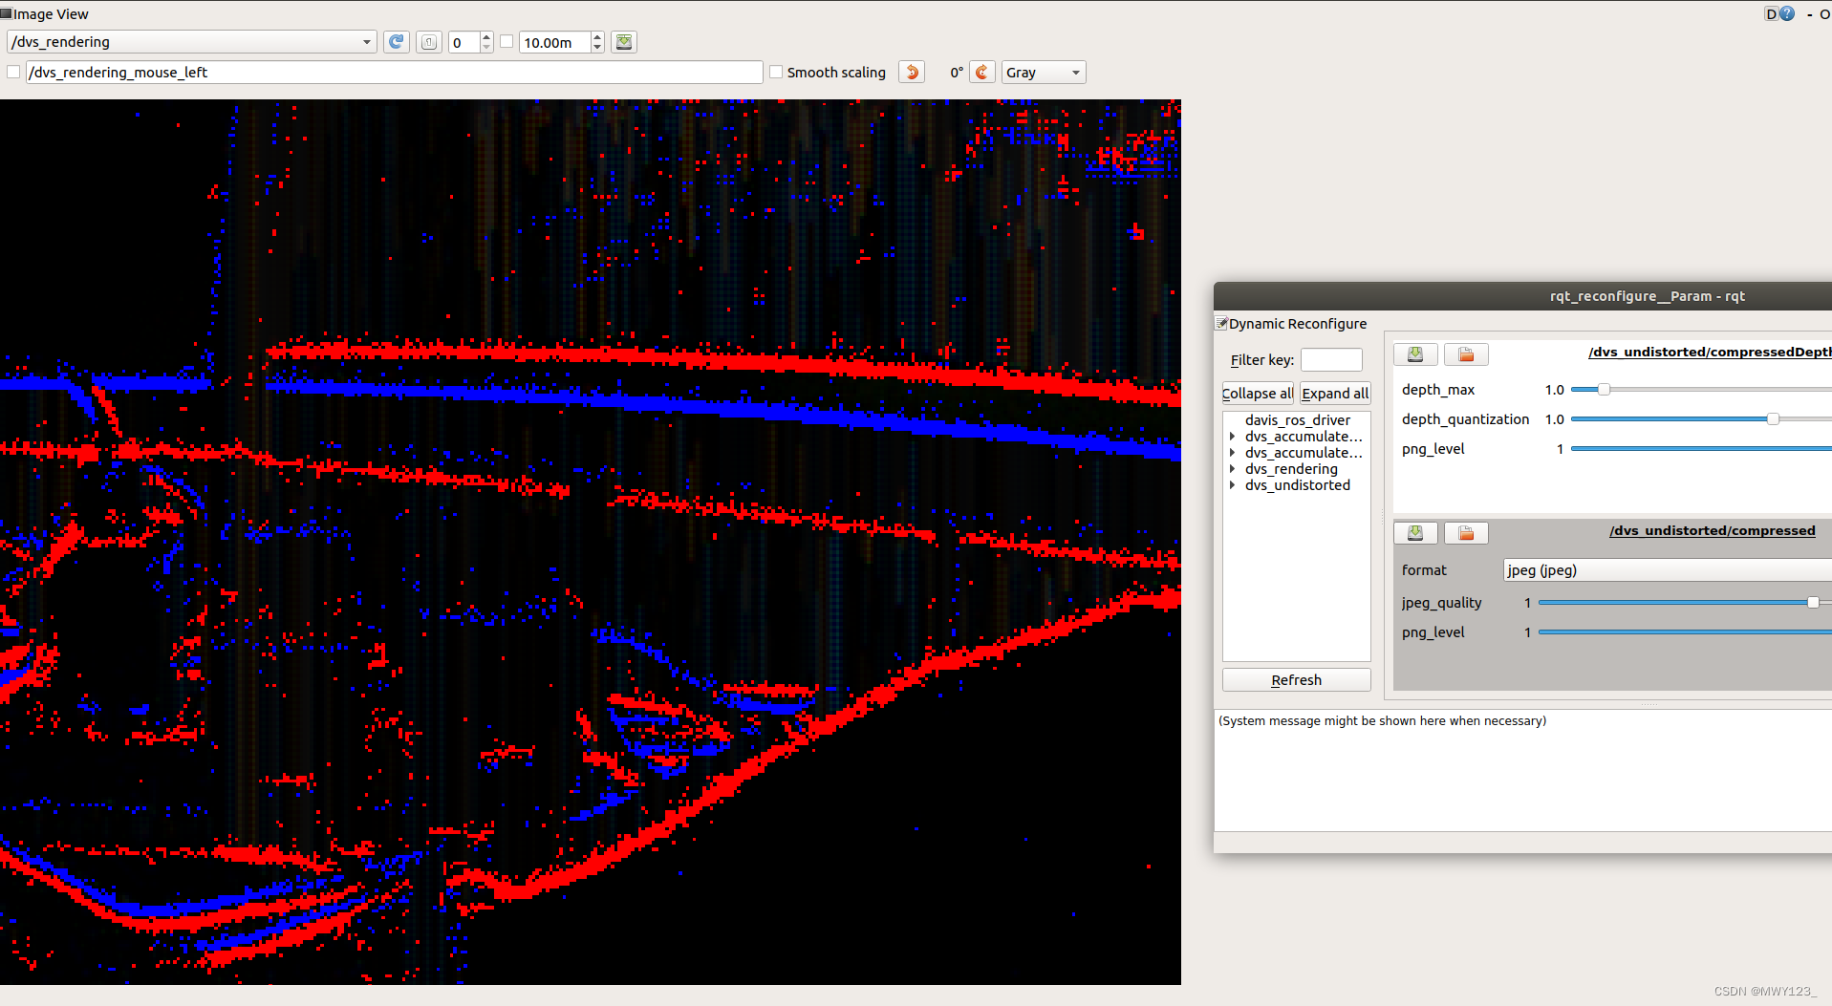Enable Smooth scaling checkbox
The width and height of the screenshot is (1832, 1006).
pos(777,73)
